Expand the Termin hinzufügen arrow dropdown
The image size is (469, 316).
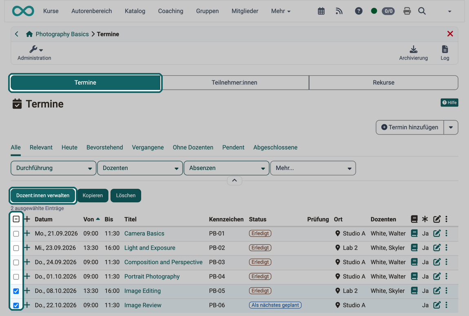[x=451, y=127]
